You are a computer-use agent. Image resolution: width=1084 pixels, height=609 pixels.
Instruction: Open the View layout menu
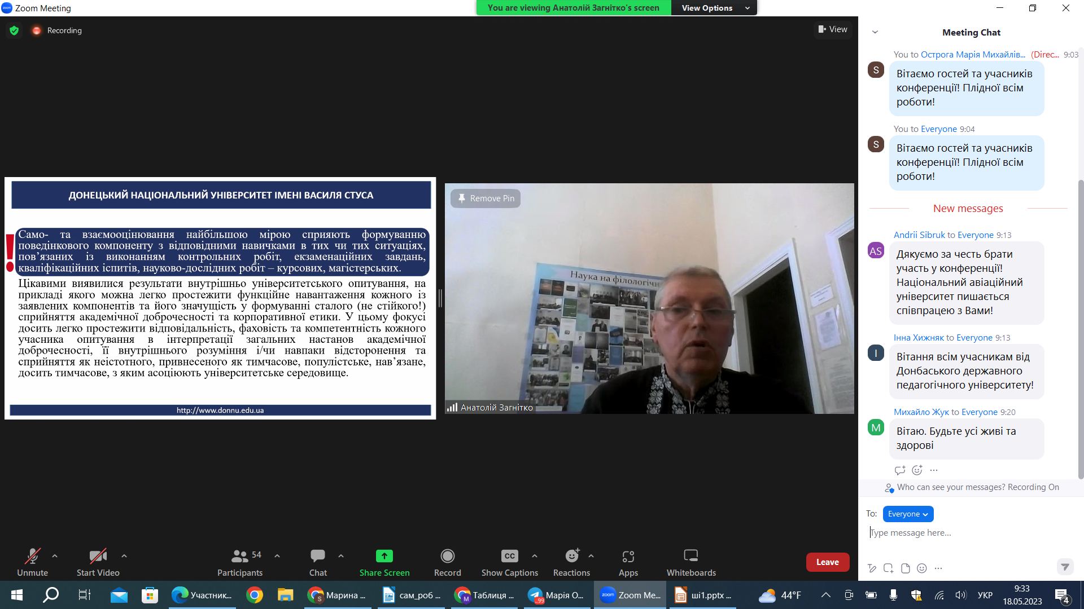pos(833,29)
